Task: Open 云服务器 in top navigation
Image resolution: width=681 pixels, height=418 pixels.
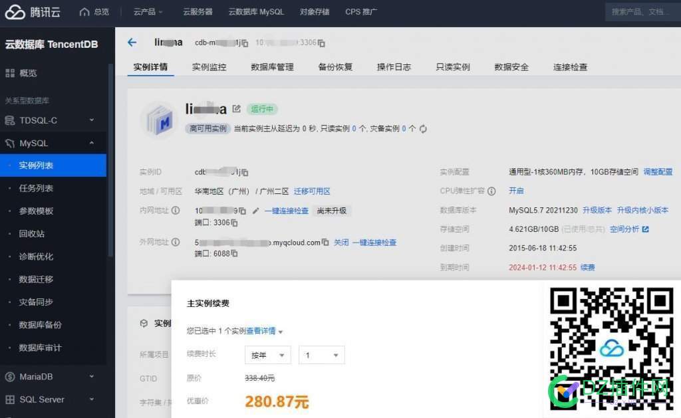Action: (198, 12)
